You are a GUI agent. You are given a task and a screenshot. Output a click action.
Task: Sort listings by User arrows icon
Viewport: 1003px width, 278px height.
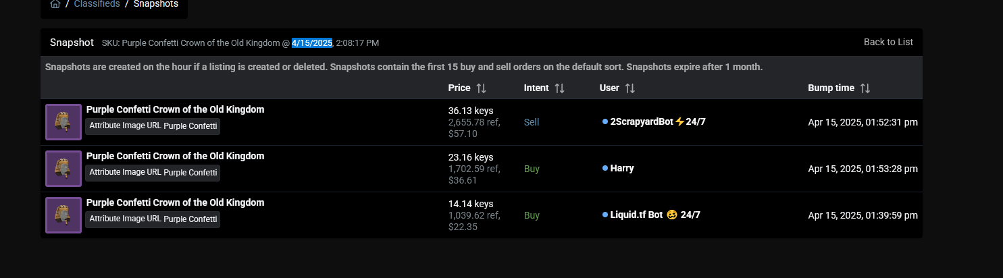coord(629,88)
